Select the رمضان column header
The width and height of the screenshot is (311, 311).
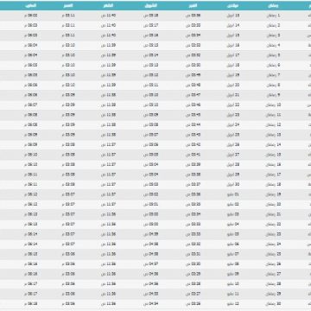point(273,6)
